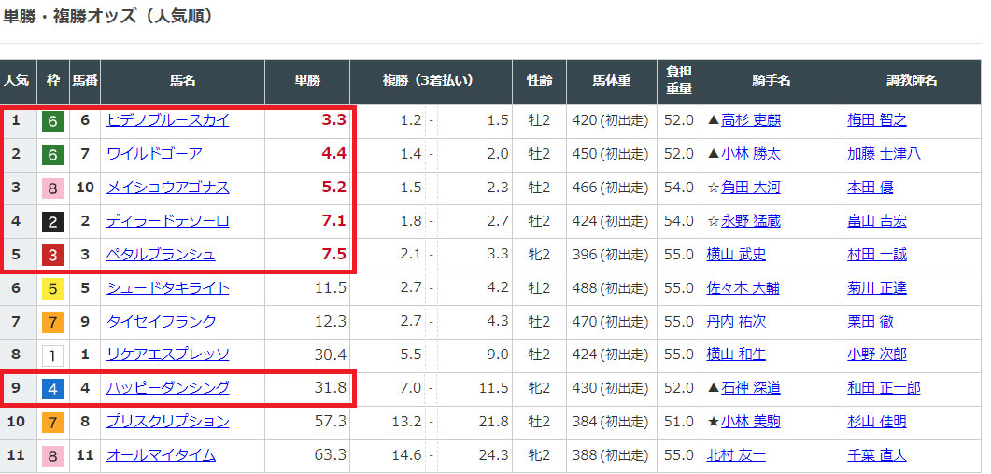Open the オールマイタイム horse link
Screen dimensions: 991x474
(x=161, y=455)
